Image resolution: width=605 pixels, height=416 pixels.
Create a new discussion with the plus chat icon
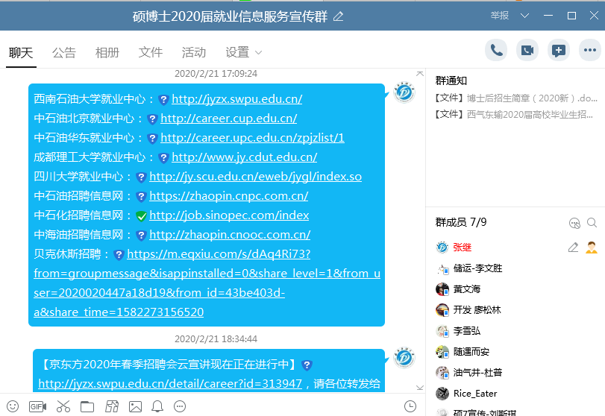click(558, 50)
